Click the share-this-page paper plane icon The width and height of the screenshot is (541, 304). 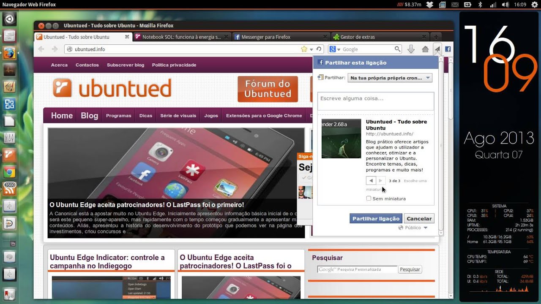(437, 49)
